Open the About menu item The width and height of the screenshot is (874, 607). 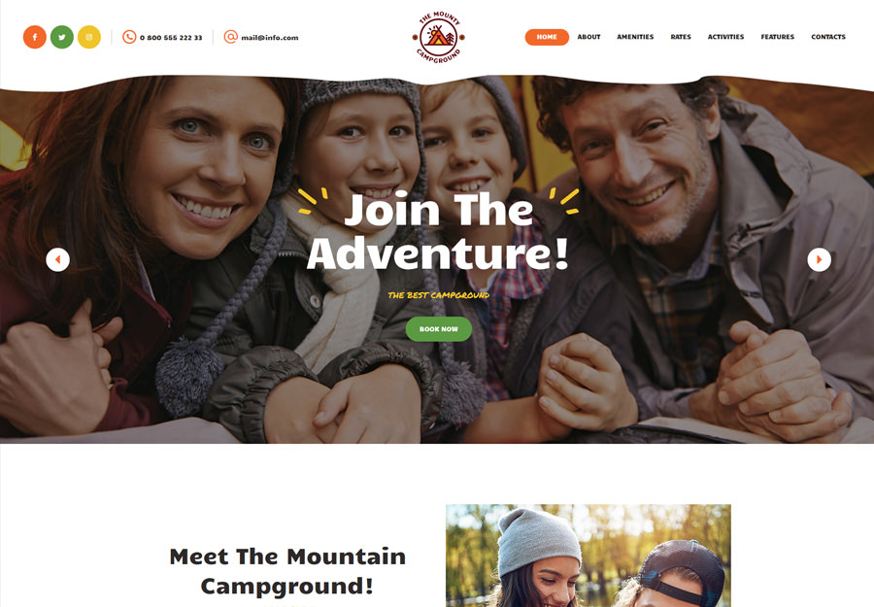point(588,37)
